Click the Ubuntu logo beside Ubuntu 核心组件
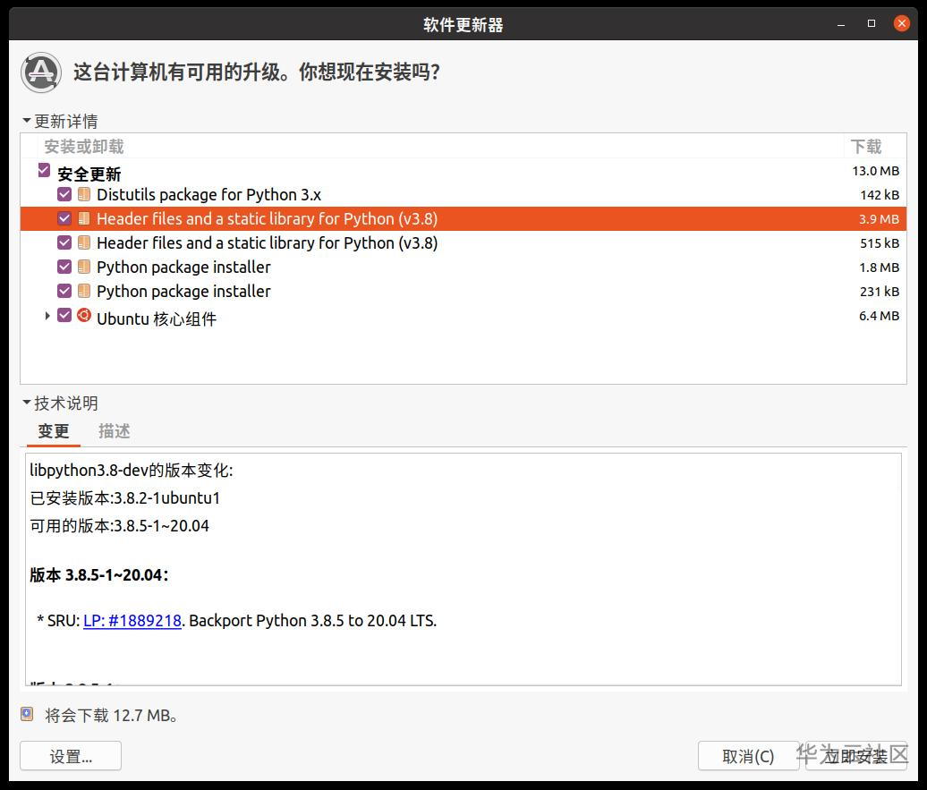Screen dimensions: 927x790 84,315
